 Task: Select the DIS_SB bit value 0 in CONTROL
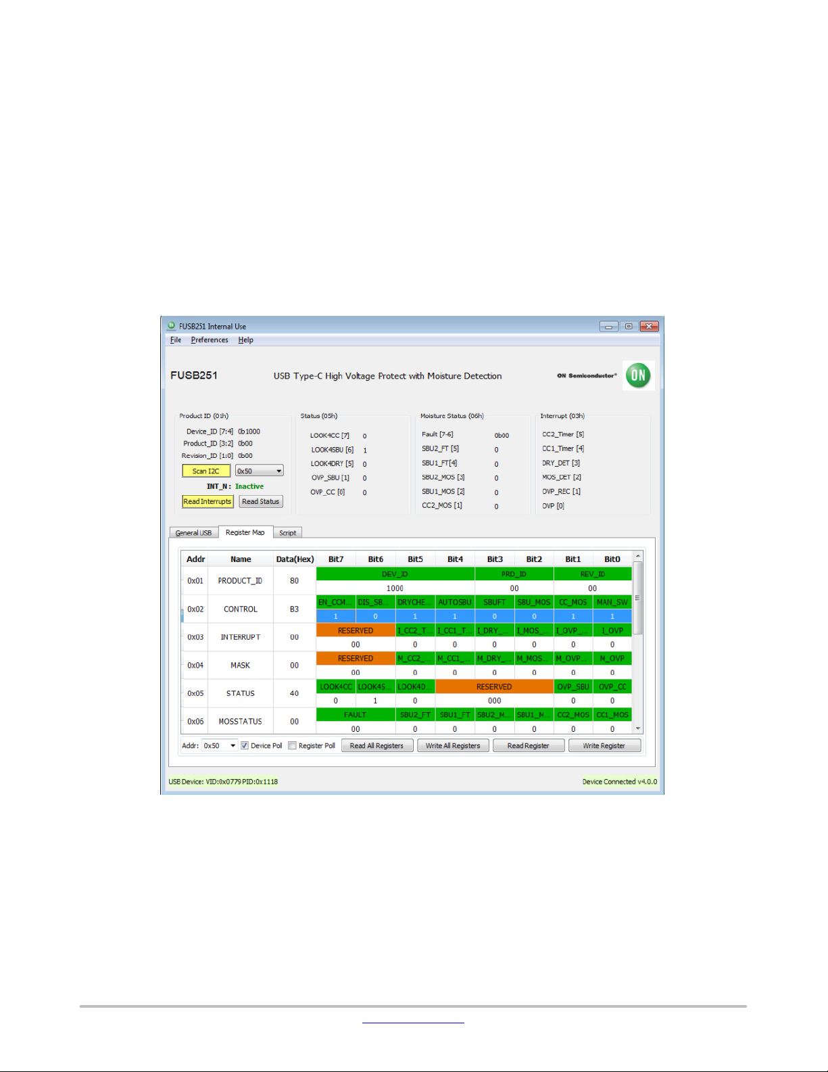(x=375, y=616)
